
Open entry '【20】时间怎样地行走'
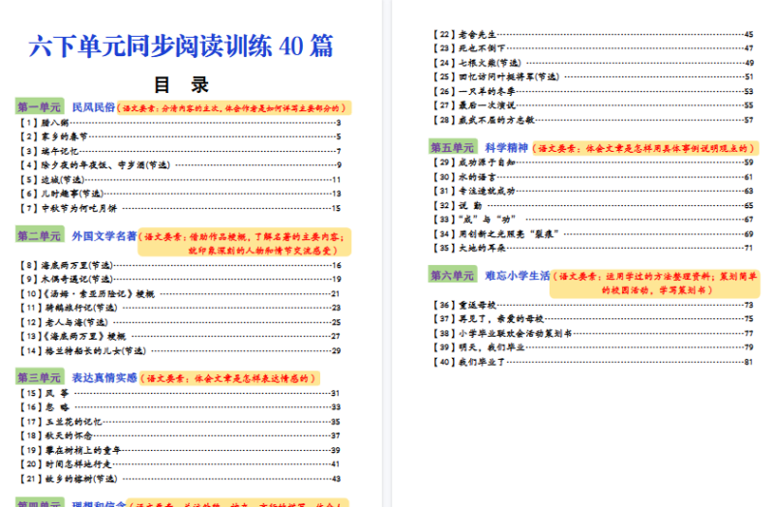coord(180,464)
